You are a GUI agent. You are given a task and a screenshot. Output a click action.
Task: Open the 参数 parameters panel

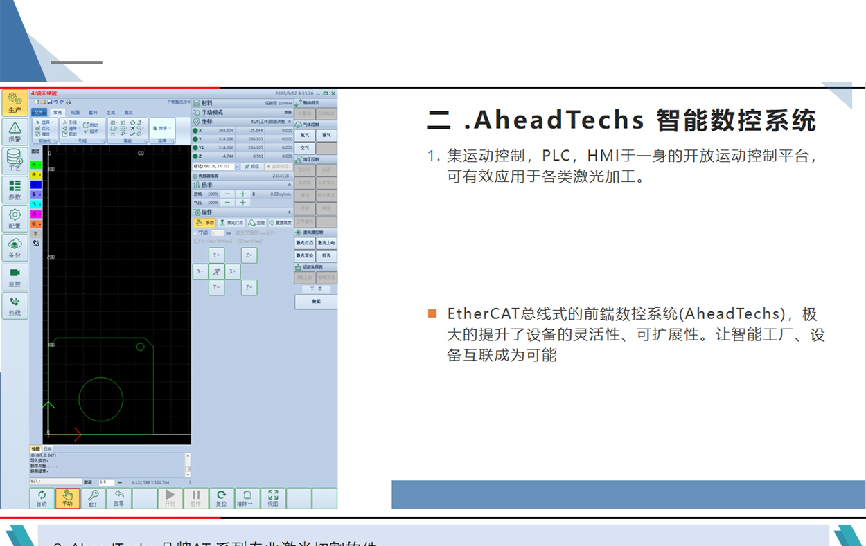tap(15, 189)
